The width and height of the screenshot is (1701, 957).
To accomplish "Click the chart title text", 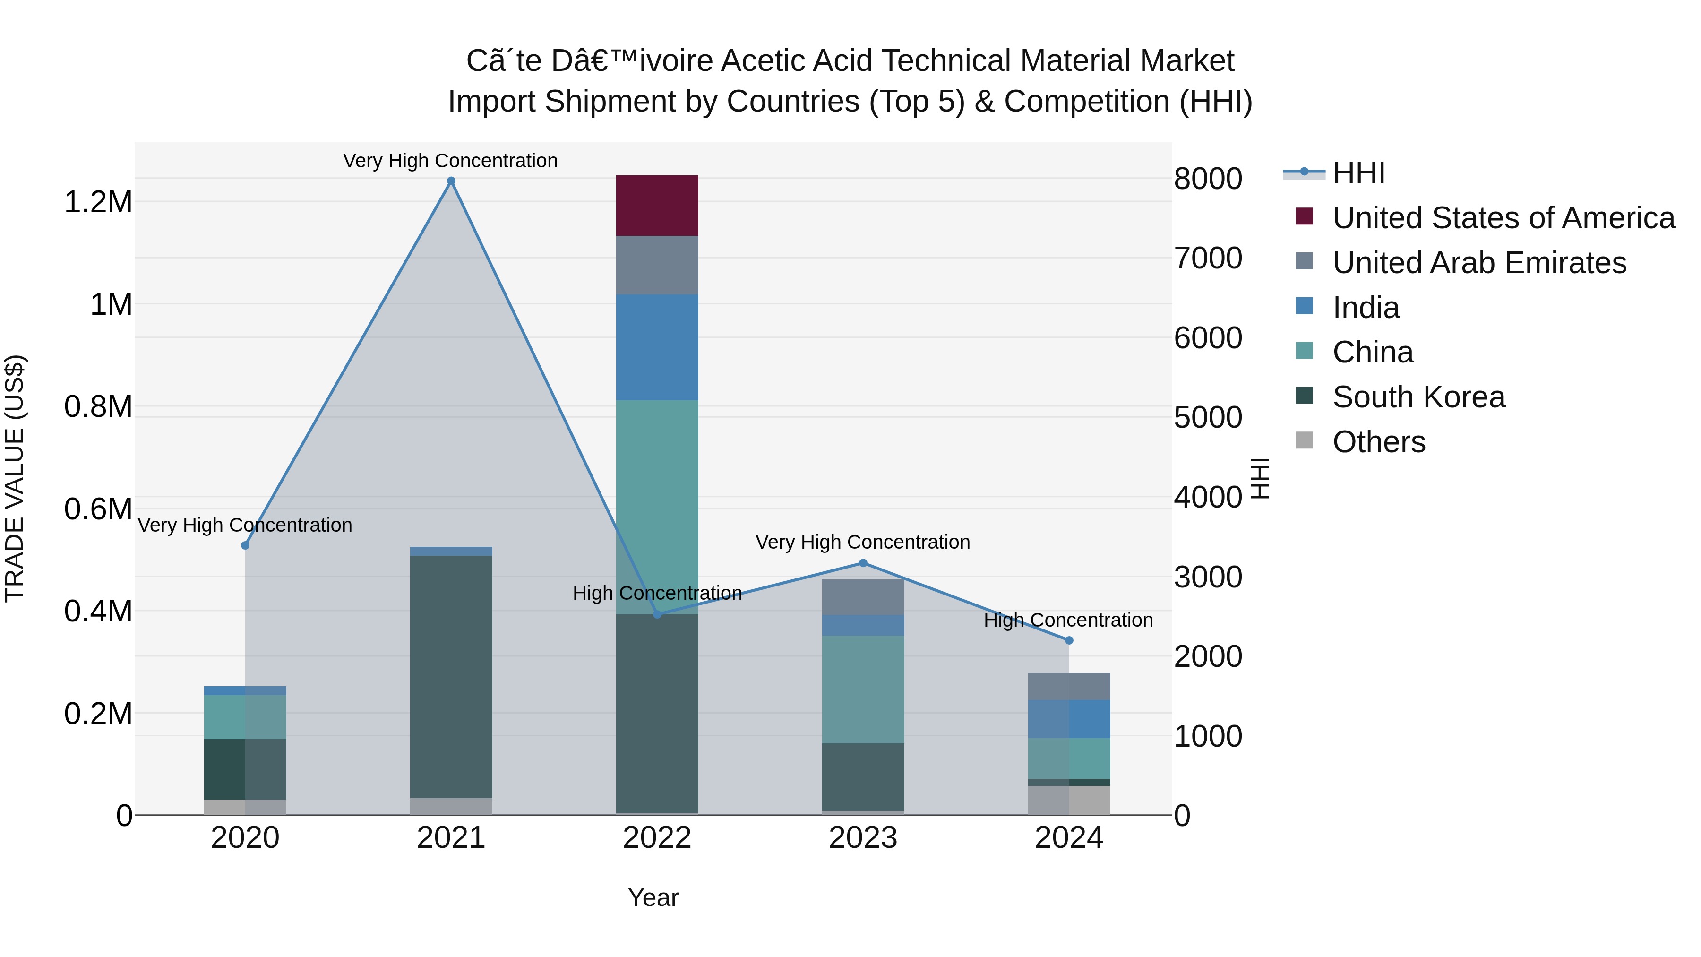I will [x=850, y=80].
